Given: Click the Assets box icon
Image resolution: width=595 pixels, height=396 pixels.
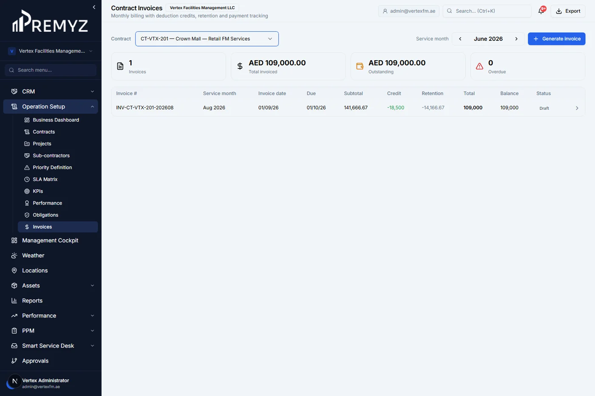Looking at the screenshot, I should point(14,286).
